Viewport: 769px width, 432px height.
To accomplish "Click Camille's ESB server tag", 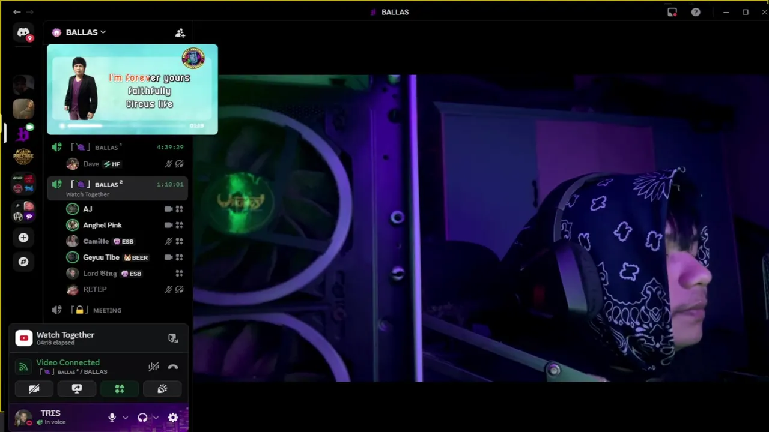I will click(x=123, y=241).
